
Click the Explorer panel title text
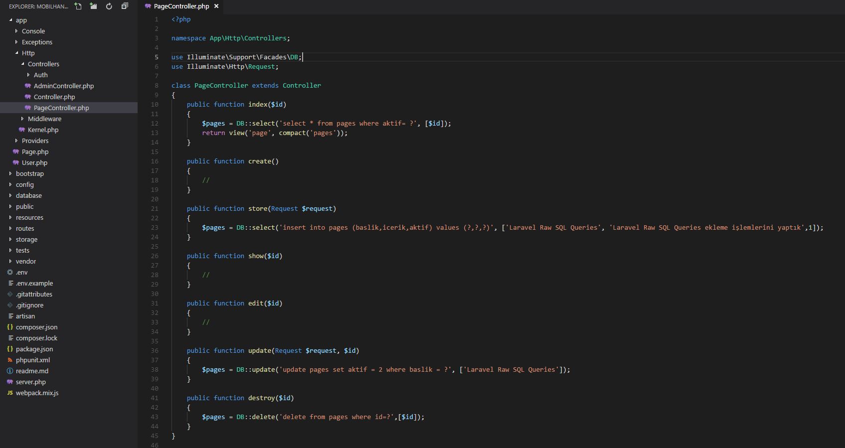click(x=38, y=6)
